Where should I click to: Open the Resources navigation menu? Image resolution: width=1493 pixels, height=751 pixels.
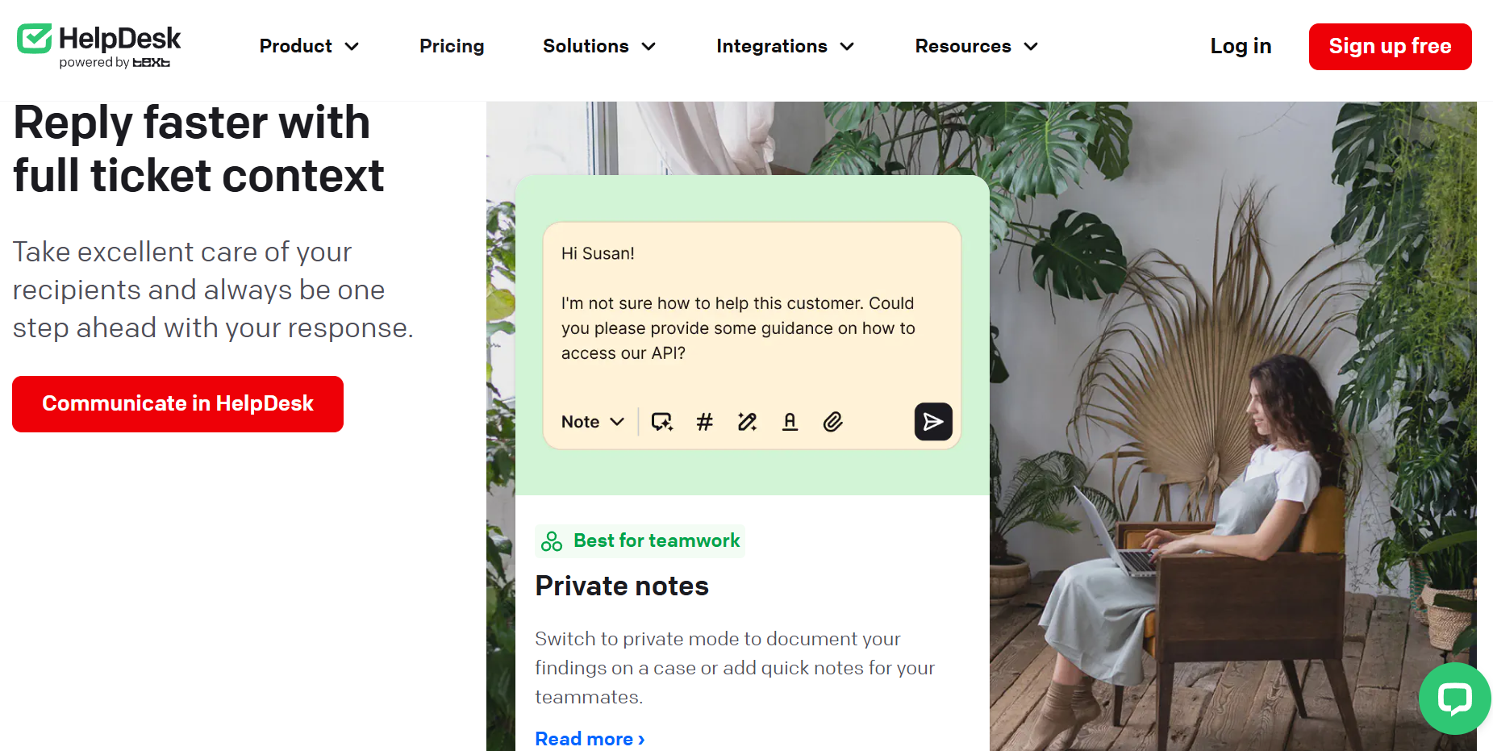tap(976, 47)
